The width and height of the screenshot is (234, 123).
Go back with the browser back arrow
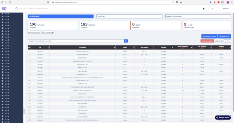pyautogui.click(x=2, y=2)
